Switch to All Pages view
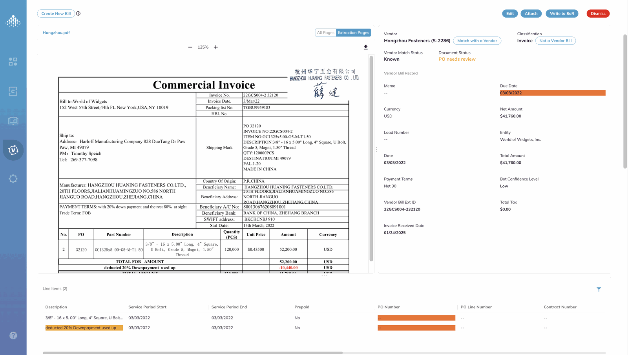Viewport: 628px width, 355px height. (x=325, y=33)
